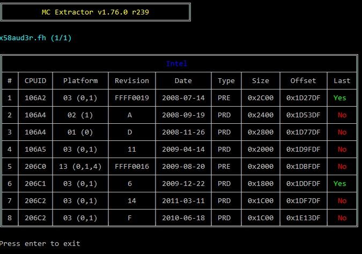
Task: Select offset 0x1DBFDF
Action: pyautogui.click(x=303, y=166)
